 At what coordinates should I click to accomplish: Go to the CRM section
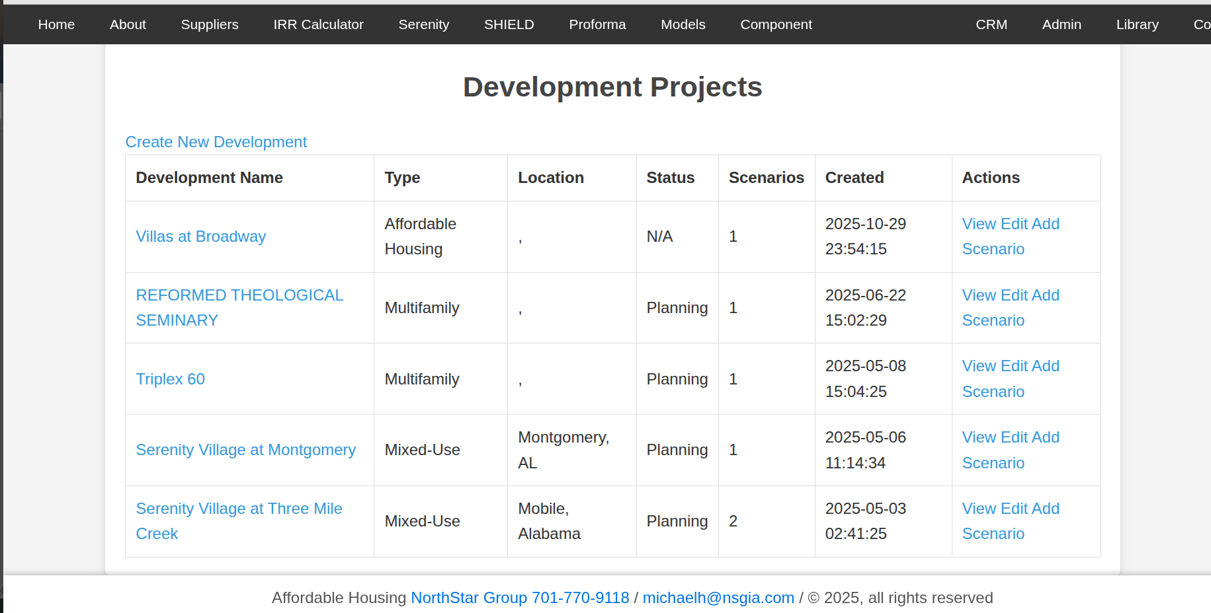(991, 24)
